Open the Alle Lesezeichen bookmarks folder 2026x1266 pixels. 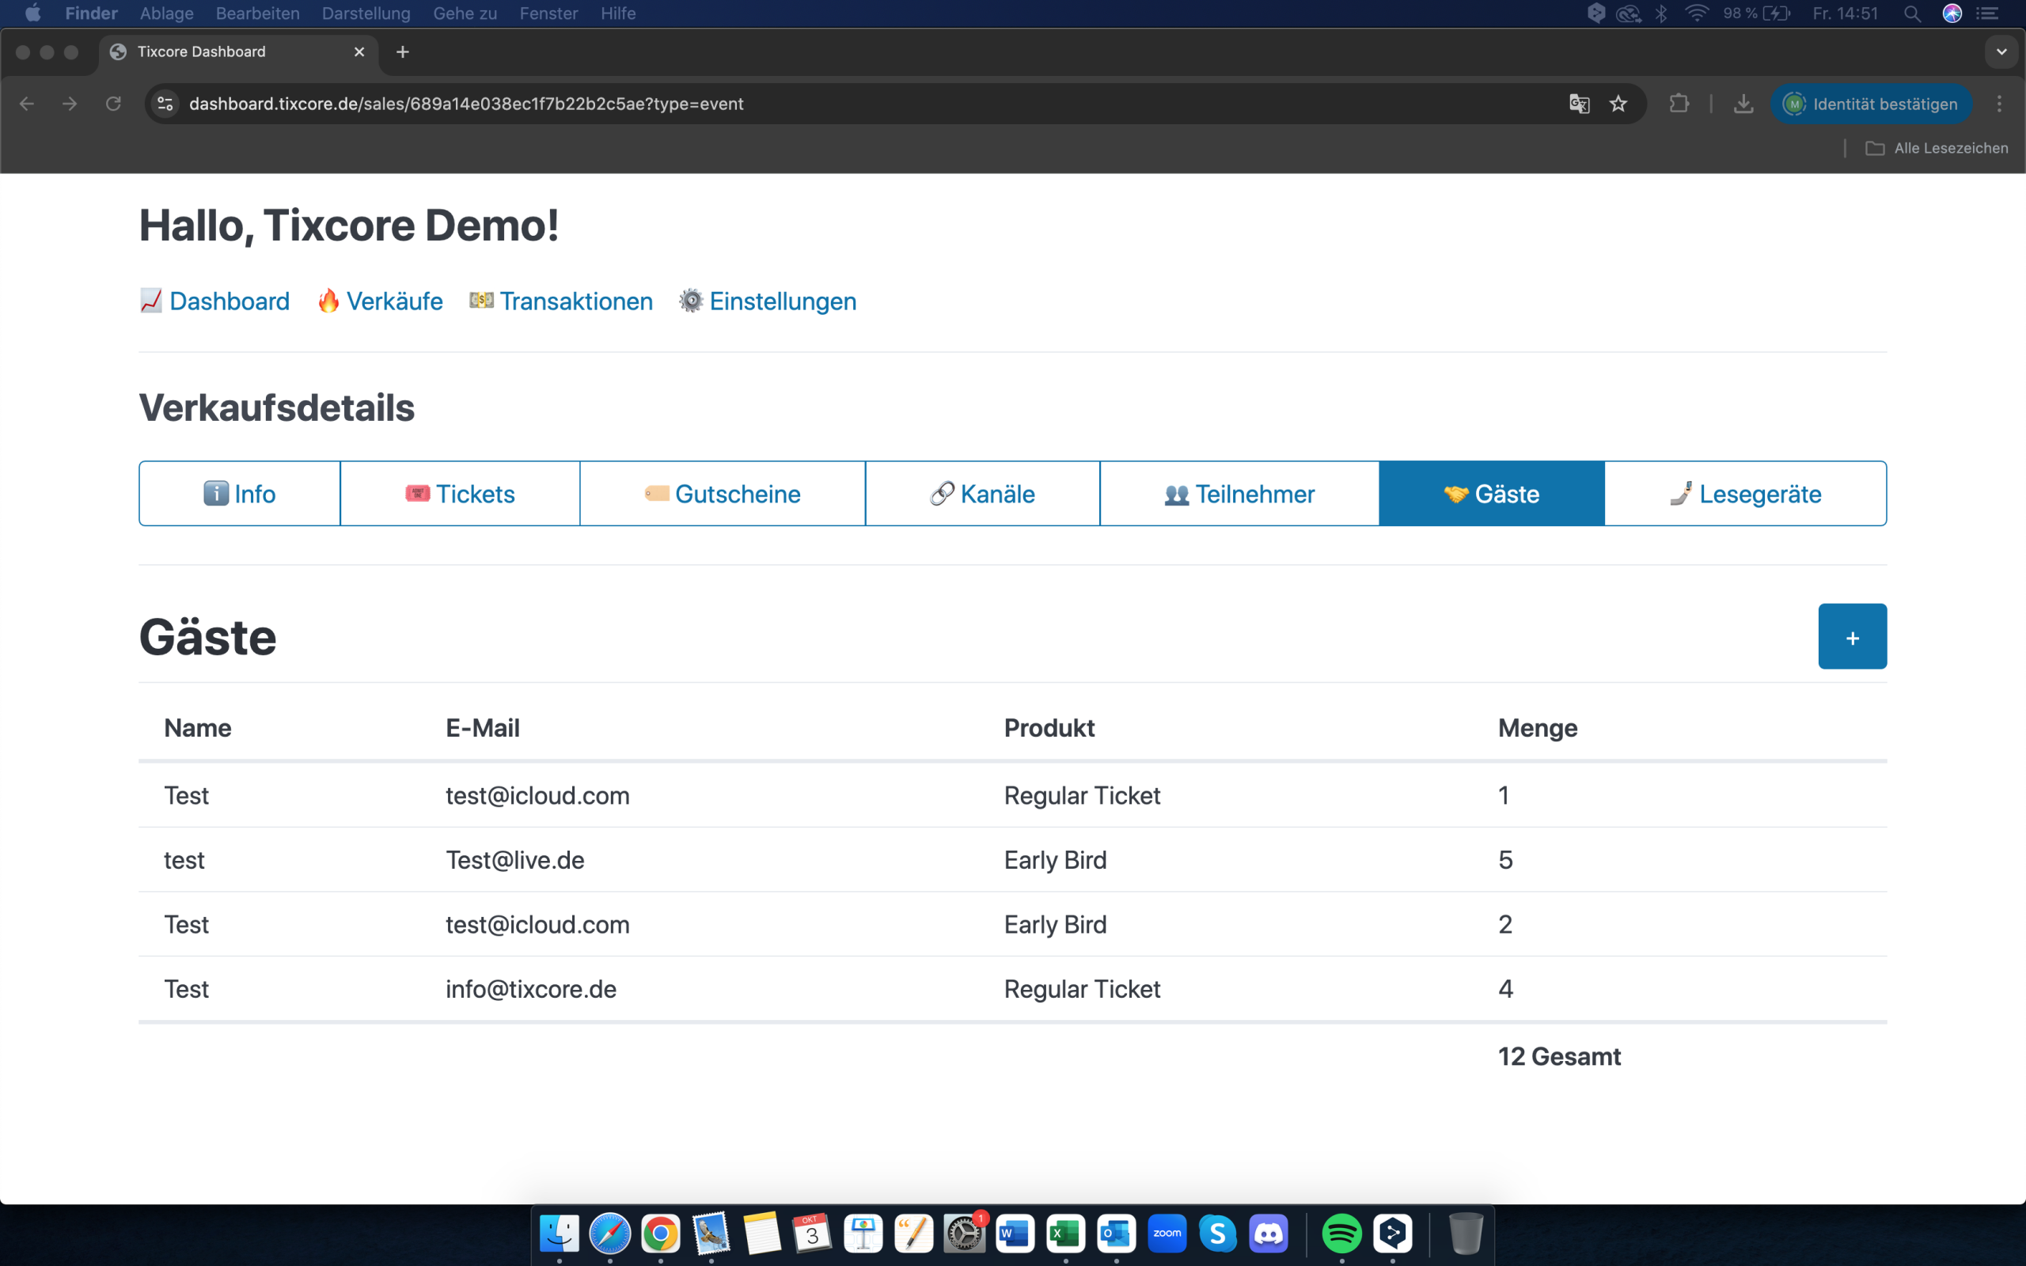point(1937,148)
